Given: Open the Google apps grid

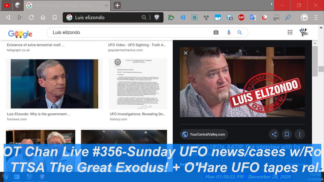Looking at the screenshot, I should click(x=290, y=32).
